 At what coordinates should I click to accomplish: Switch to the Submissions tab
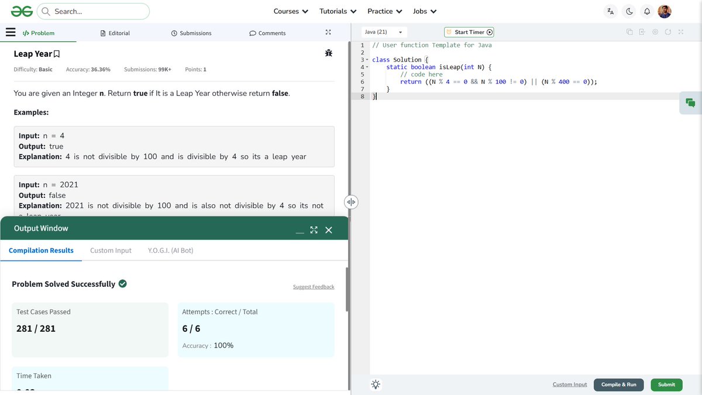click(191, 33)
